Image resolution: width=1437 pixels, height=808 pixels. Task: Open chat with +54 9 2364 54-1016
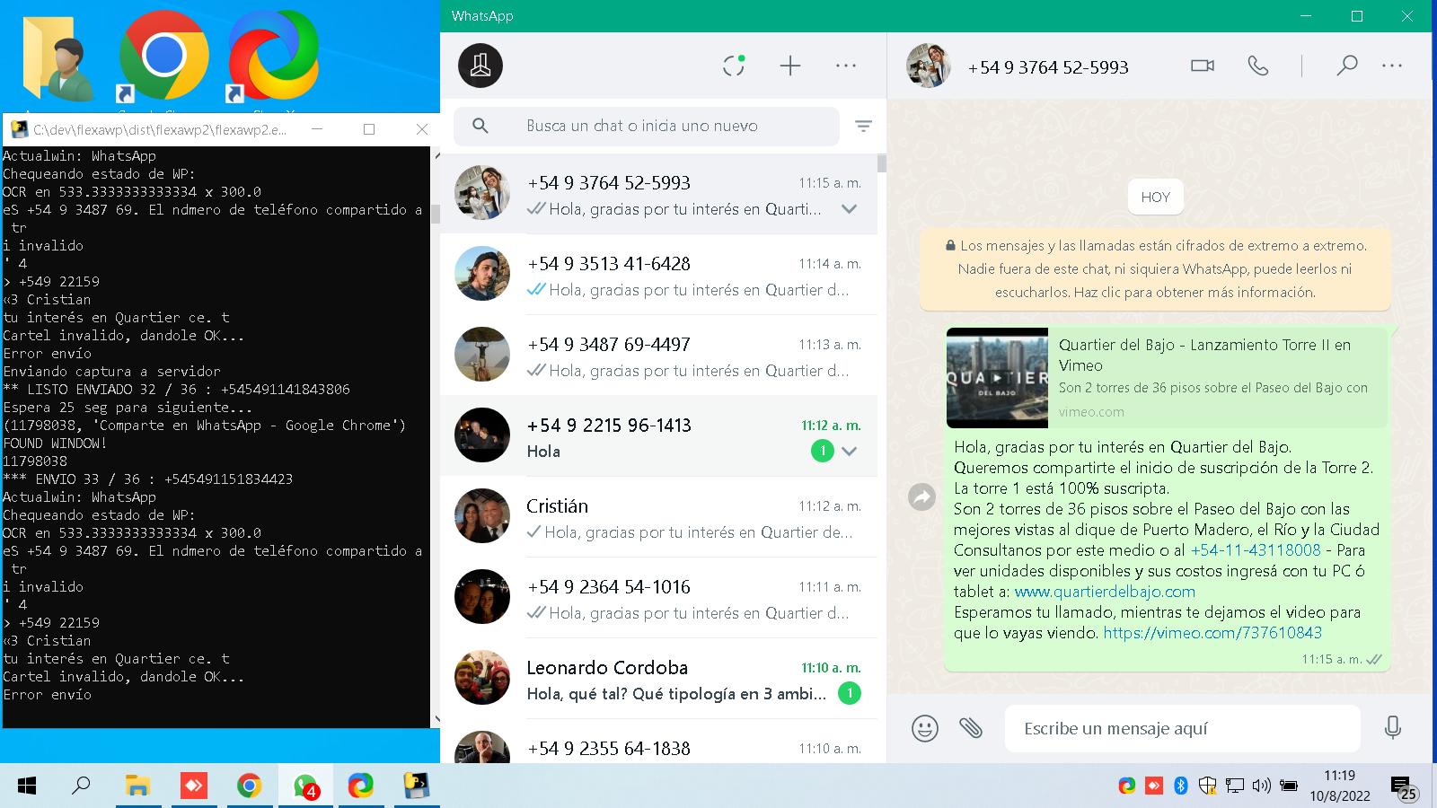(658, 599)
